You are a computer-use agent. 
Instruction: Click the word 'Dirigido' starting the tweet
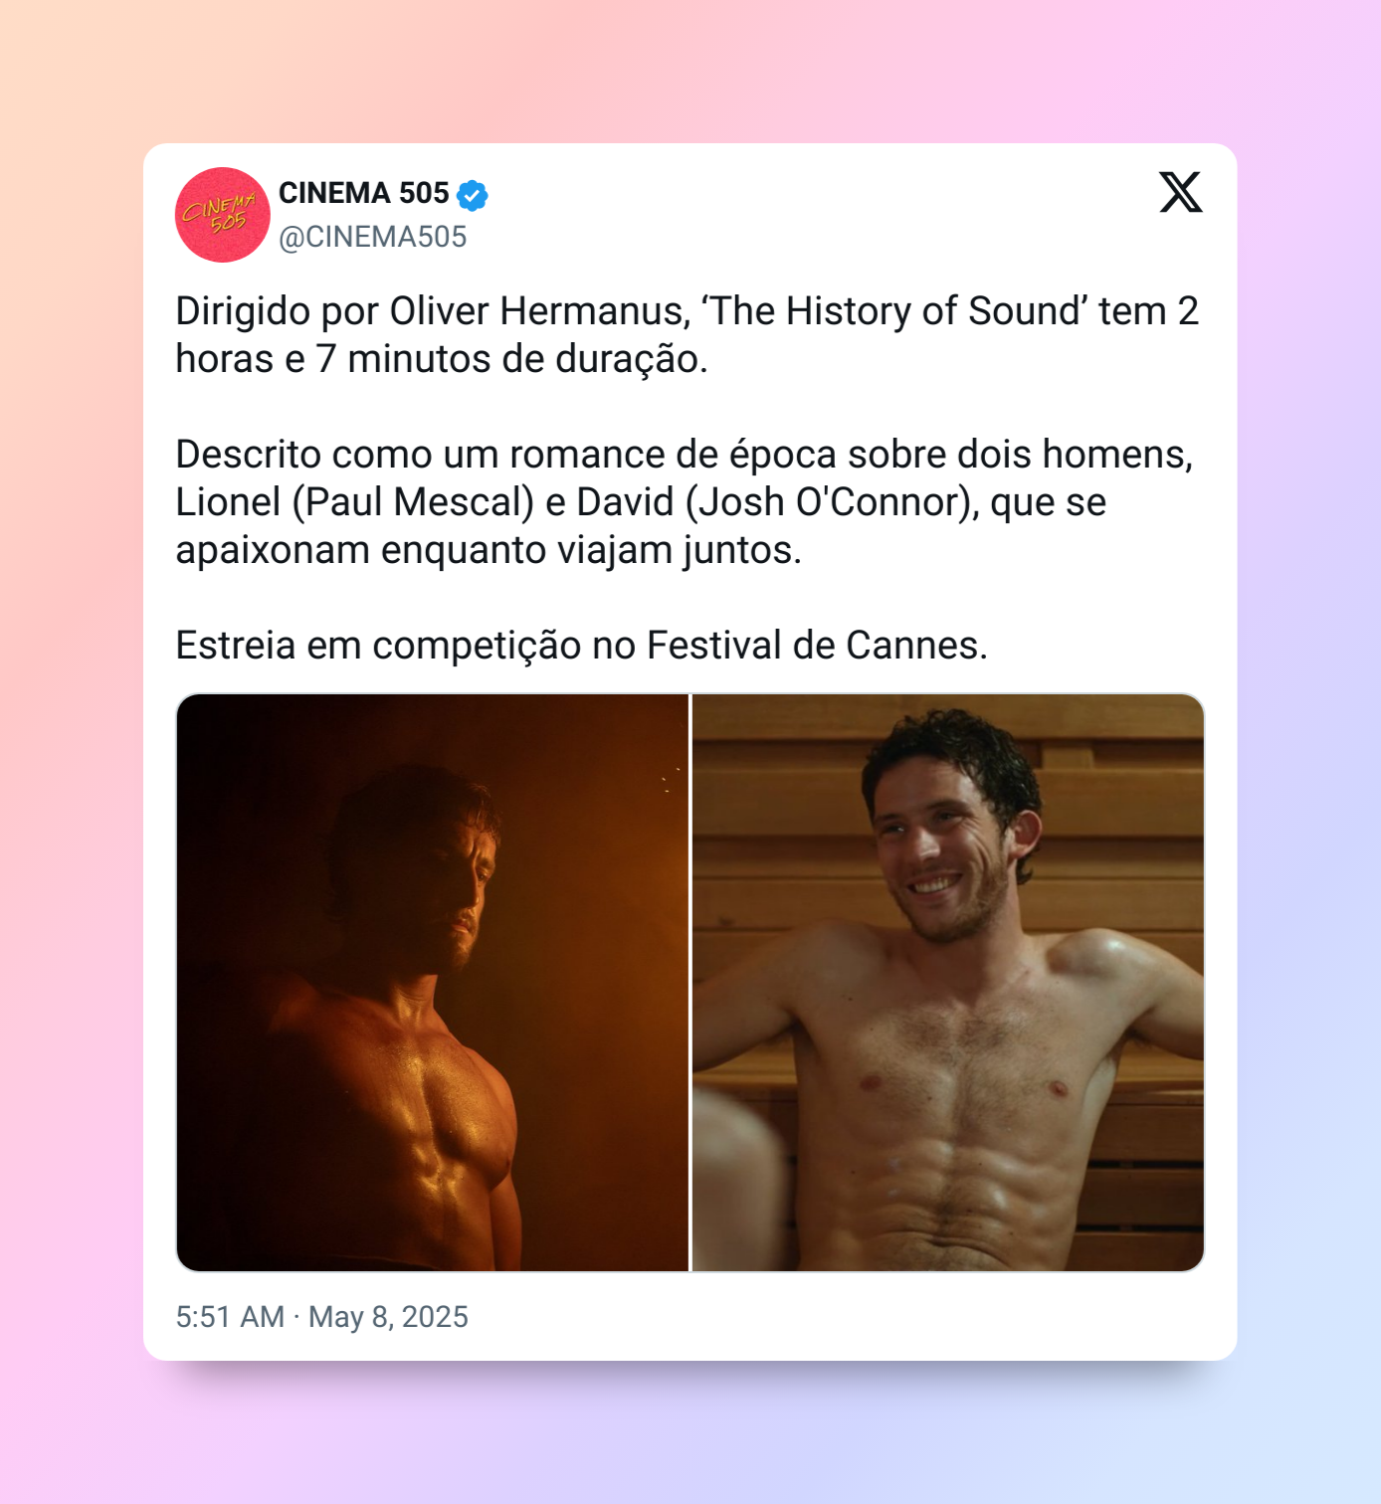[x=244, y=311]
